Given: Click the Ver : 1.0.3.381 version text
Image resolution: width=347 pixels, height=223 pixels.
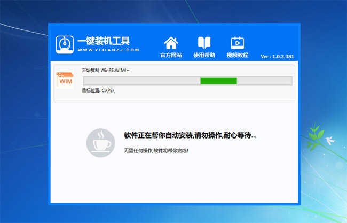Looking at the screenshot, I should click(277, 56).
